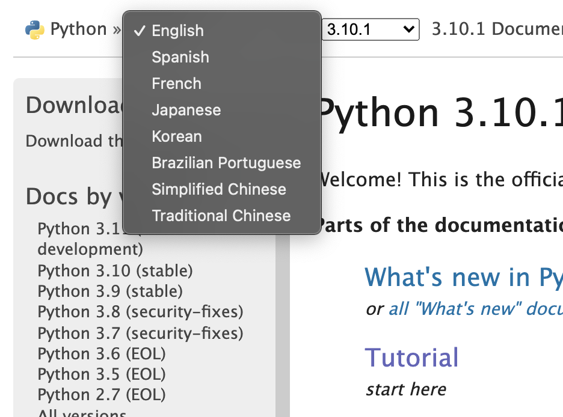Image resolution: width=563 pixels, height=417 pixels.
Task: Open the 3.10.1 version dropdown
Action: (x=371, y=29)
